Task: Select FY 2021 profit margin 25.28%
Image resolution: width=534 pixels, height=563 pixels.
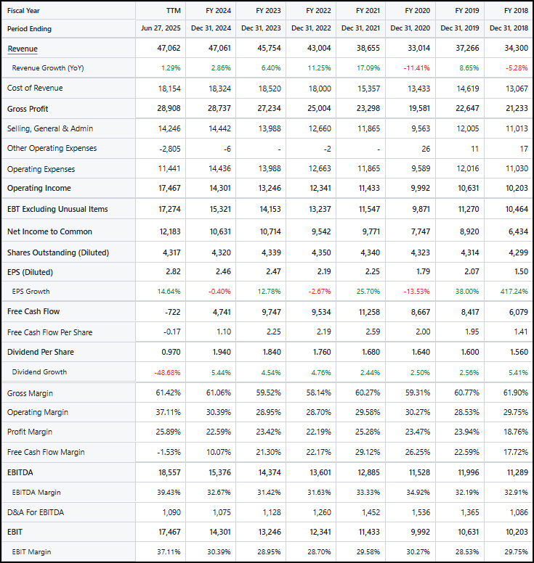Action: tap(368, 432)
